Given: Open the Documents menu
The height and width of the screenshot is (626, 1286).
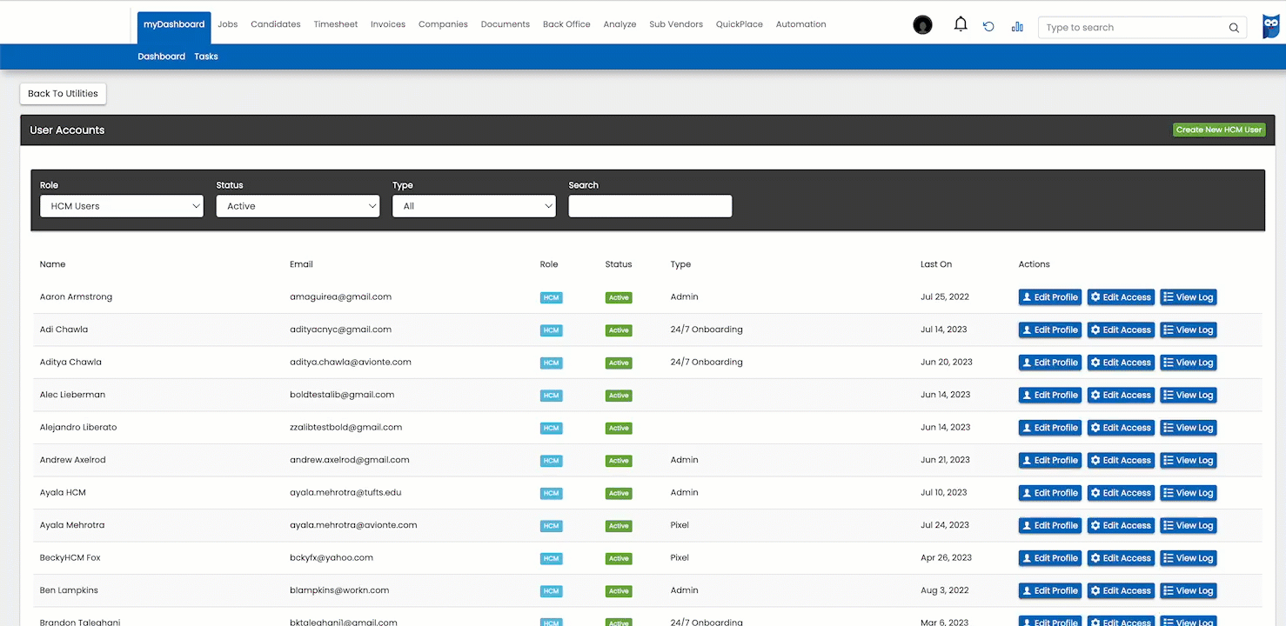Looking at the screenshot, I should 506,24.
